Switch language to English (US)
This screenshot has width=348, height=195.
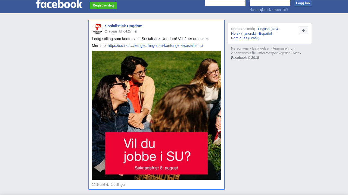click(x=268, y=29)
